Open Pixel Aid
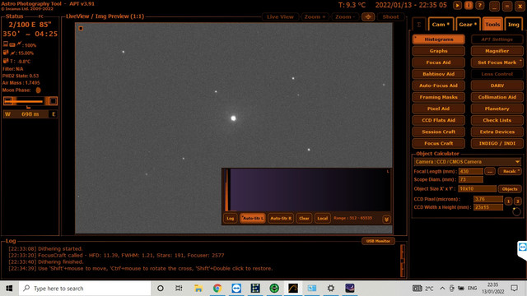Image resolution: width=527 pixels, height=296 pixels. coord(439,109)
